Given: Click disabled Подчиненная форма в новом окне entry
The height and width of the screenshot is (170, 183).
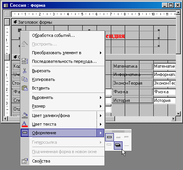Looking at the screenshot, I should pos(62,152).
